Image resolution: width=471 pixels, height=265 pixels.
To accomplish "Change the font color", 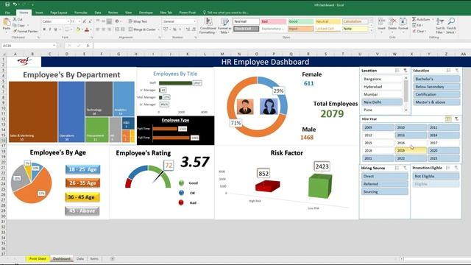I will (87, 29).
